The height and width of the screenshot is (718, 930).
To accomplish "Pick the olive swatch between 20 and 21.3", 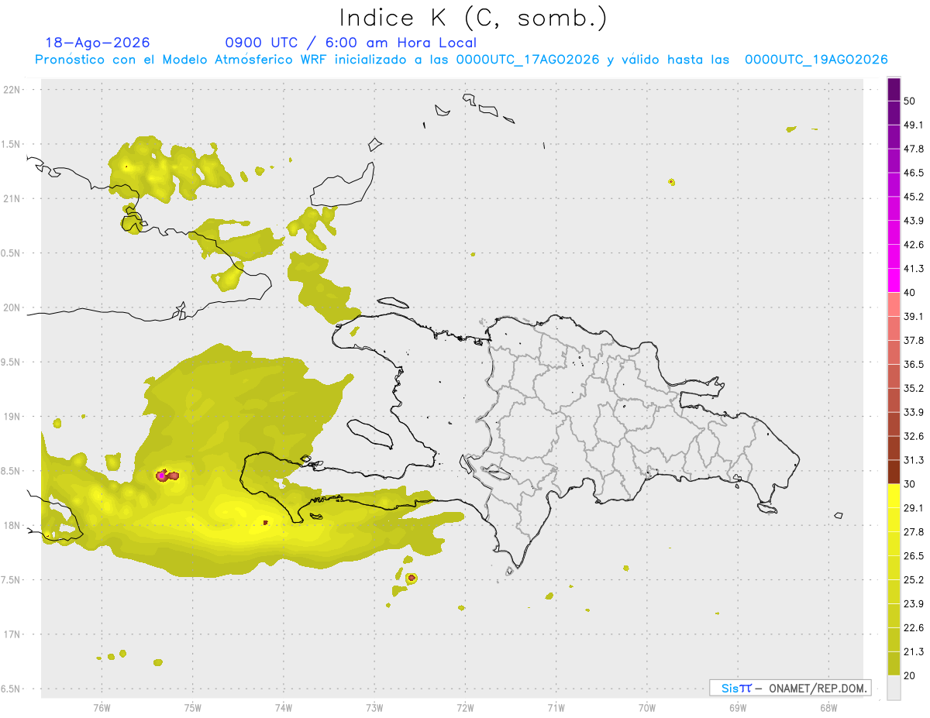I will click(x=894, y=664).
